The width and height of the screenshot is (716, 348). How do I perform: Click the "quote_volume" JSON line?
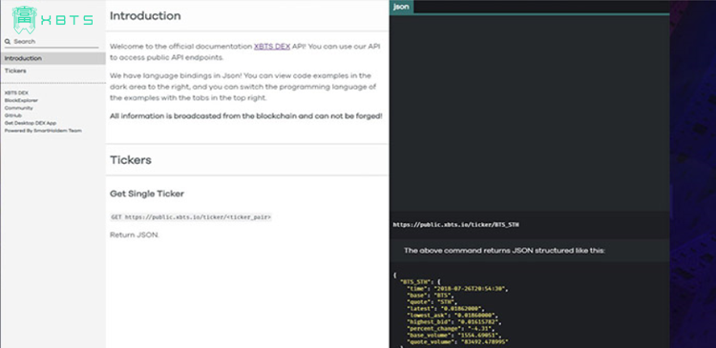click(457, 341)
